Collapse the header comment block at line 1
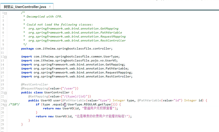The height and width of the screenshot is (132, 219). (x=5, y=13)
